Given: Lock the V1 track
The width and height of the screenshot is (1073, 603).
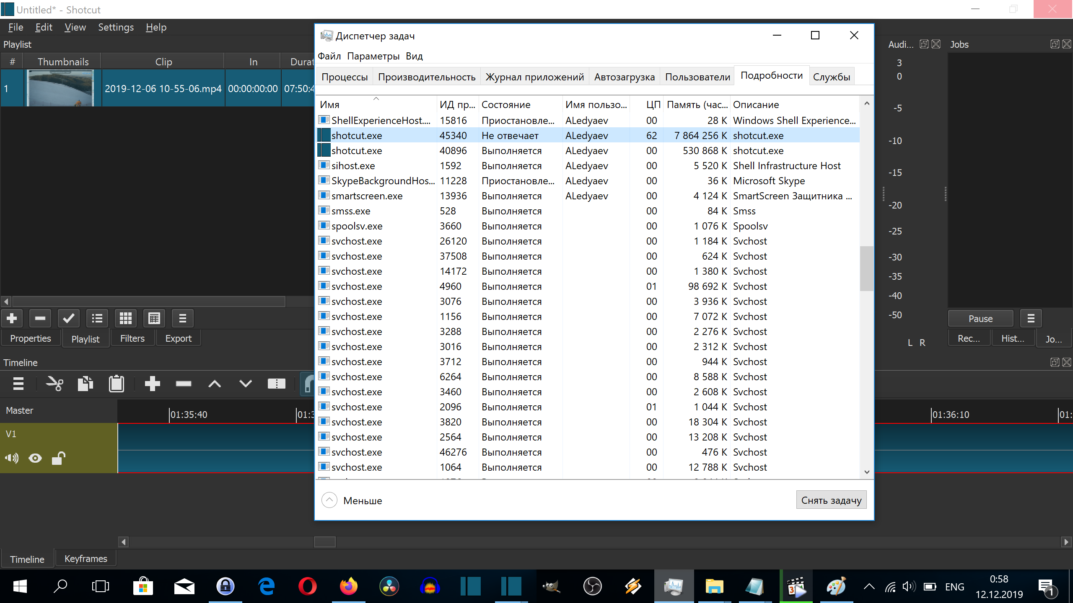Looking at the screenshot, I should [x=58, y=458].
